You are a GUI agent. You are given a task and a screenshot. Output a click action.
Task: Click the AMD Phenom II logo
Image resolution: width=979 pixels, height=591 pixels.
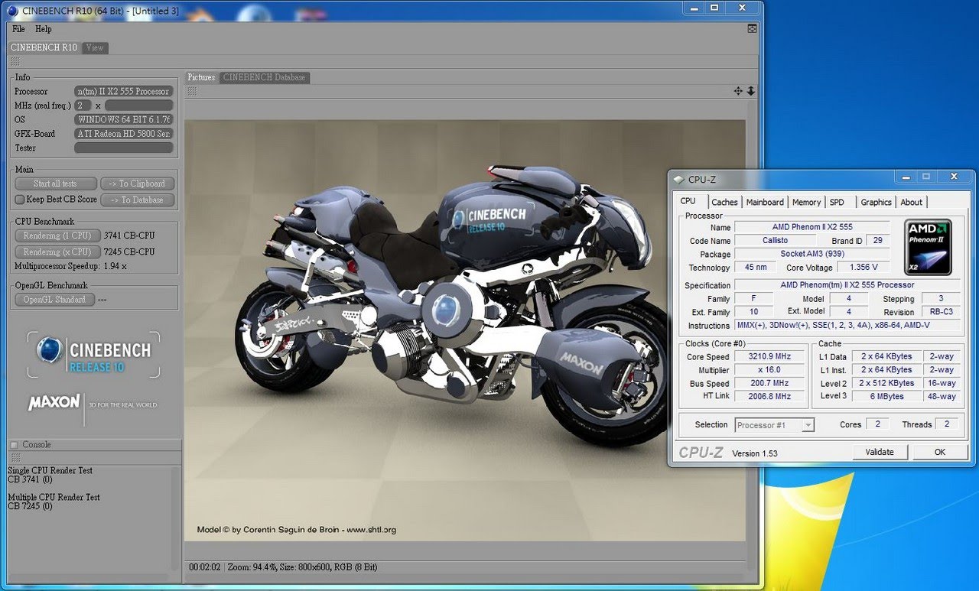[928, 247]
